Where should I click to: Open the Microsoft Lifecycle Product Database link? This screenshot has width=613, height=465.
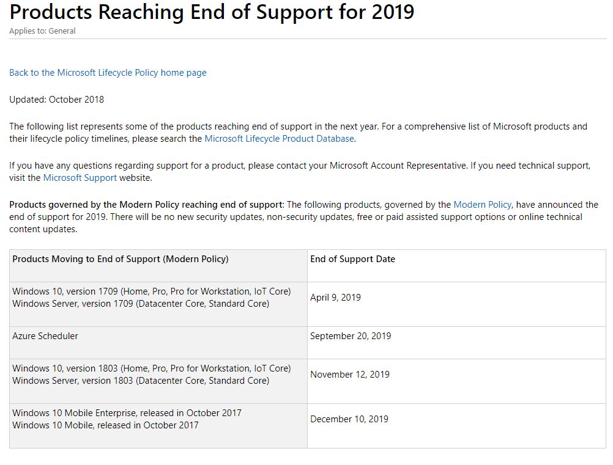point(279,139)
